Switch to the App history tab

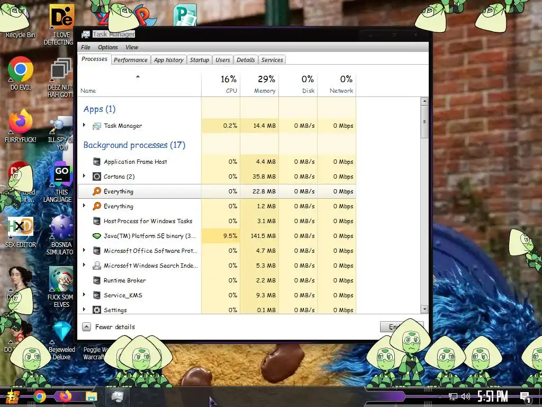coord(169,60)
